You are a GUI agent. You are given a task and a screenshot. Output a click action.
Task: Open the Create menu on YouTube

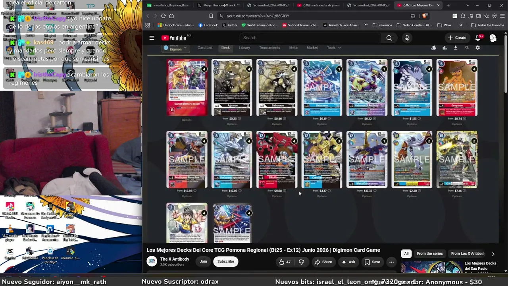457,38
